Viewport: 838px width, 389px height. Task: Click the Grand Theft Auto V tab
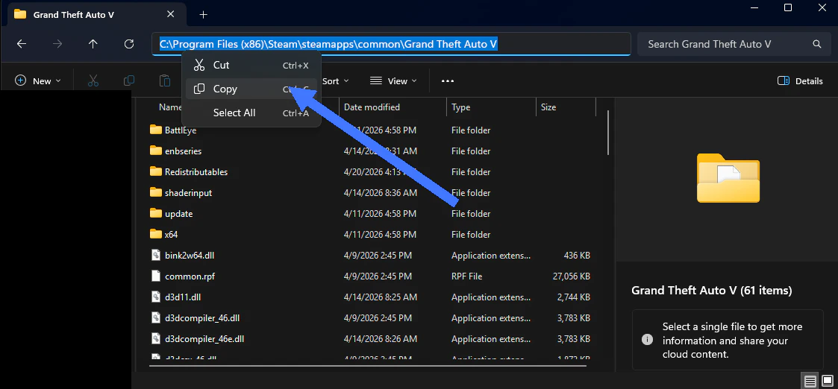tap(96, 14)
